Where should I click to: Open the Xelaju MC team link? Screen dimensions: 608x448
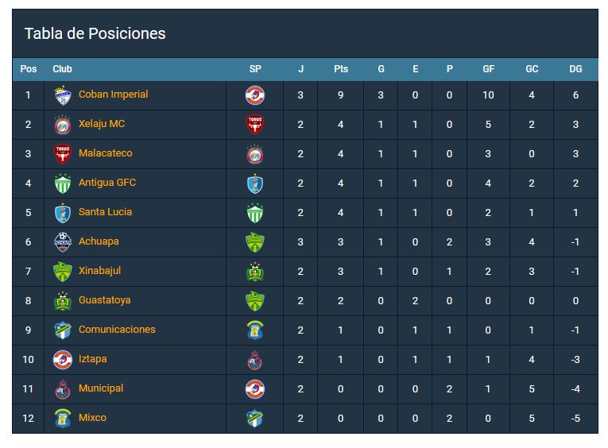pyautogui.click(x=102, y=124)
